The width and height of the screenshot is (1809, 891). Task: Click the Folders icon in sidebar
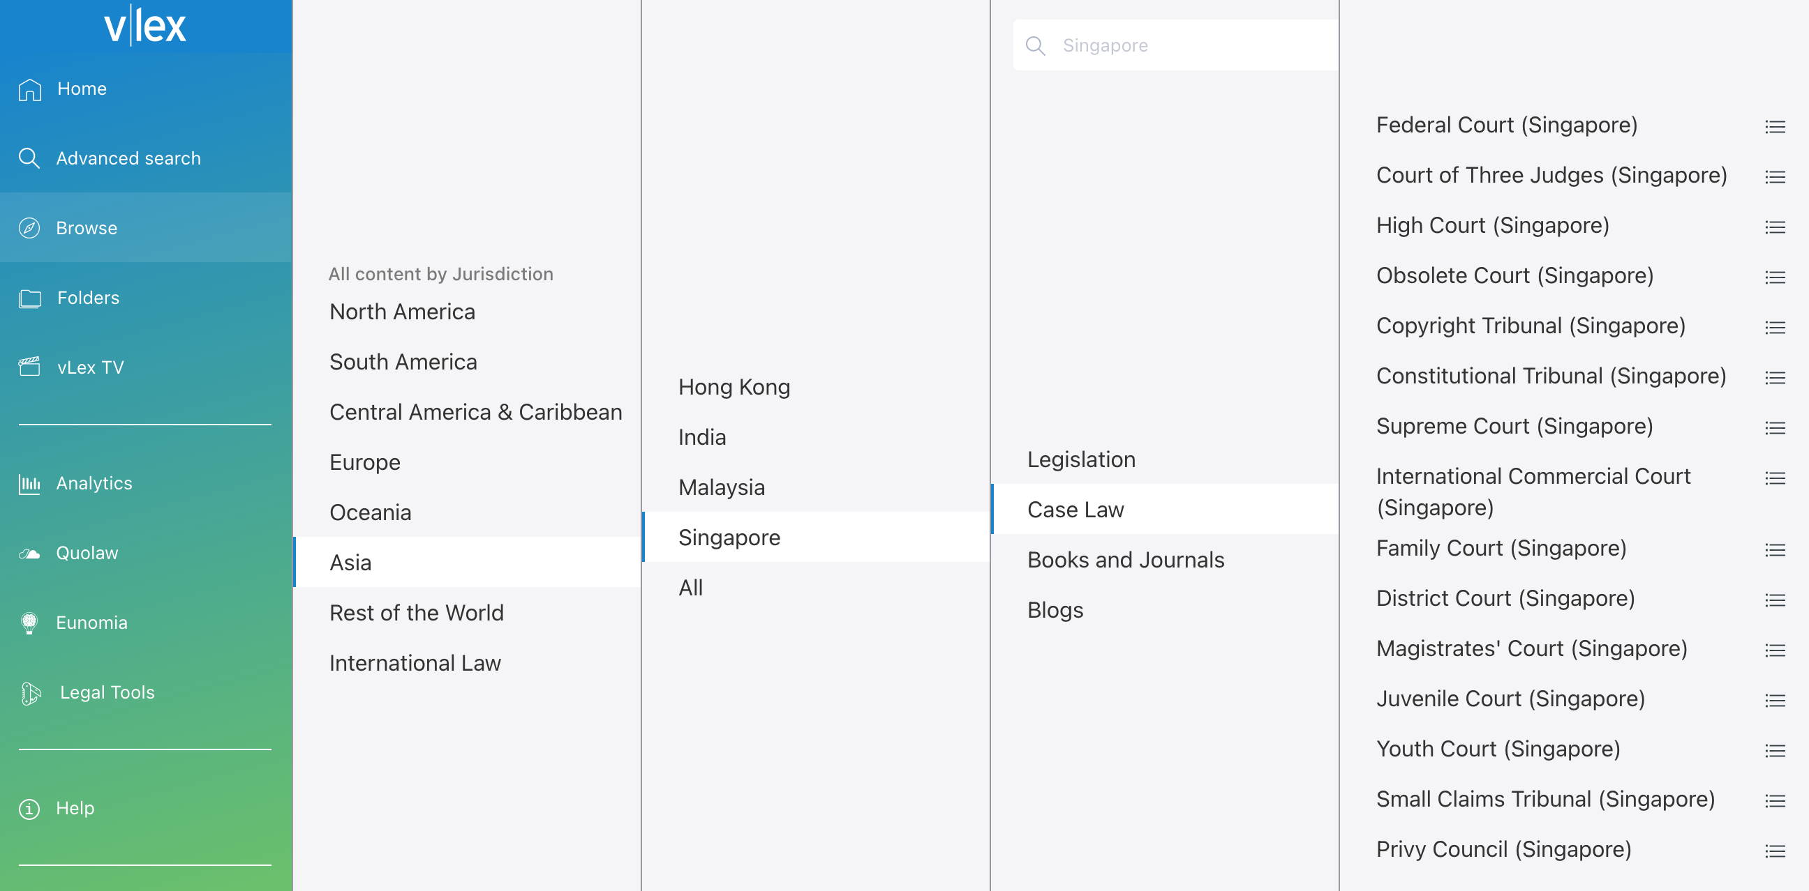tap(29, 298)
